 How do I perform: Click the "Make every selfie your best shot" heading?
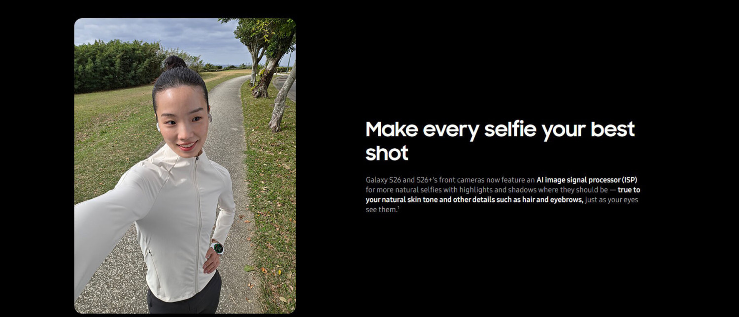click(500, 141)
